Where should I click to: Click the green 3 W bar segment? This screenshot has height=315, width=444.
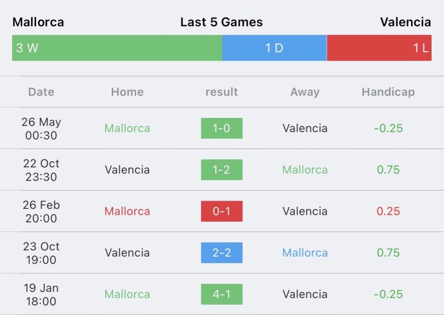point(117,48)
